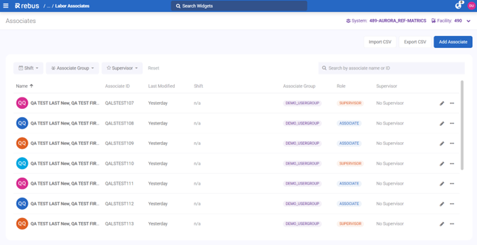Open more options for QALSTEST111
This screenshot has width=477, height=245.
(x=452, y=183)
